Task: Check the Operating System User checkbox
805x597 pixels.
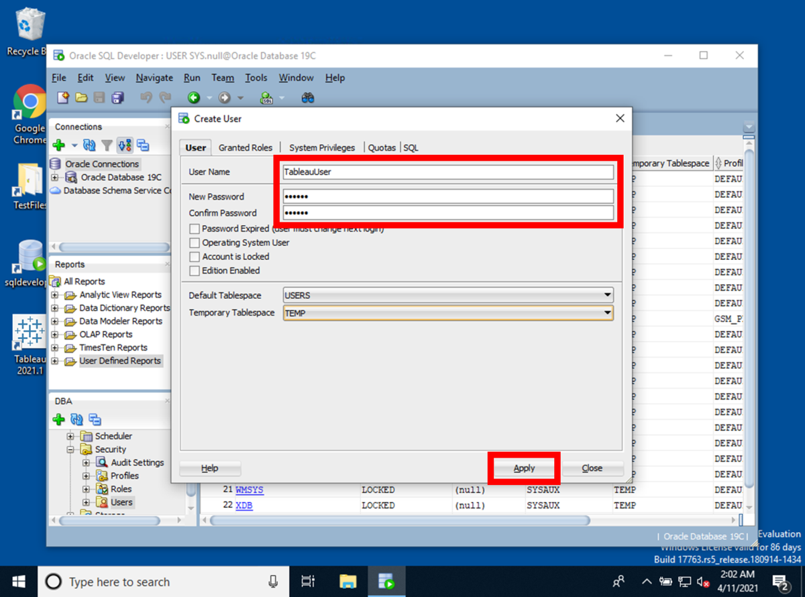Action: [195, 243]
